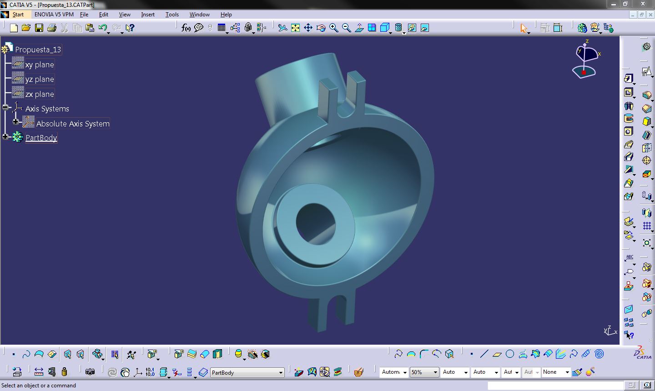Collapse the Axis Systems node
The width and height of the screenshot is (655, 391).
5,108
